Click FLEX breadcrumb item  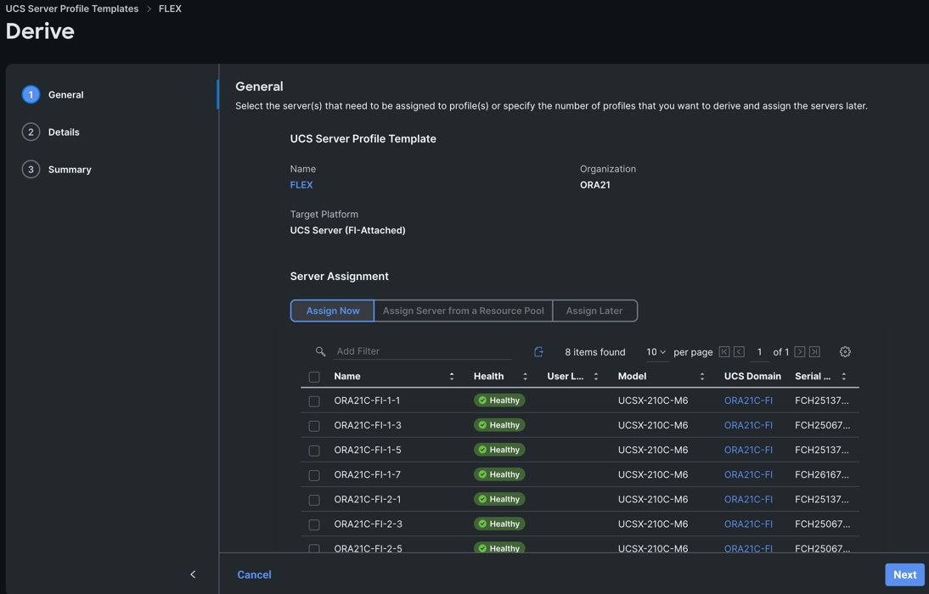[170, 8]
